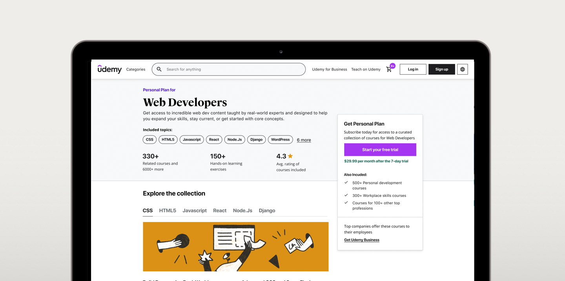
Task: Switch to the React collection tab
Action: tap(220, 211)
